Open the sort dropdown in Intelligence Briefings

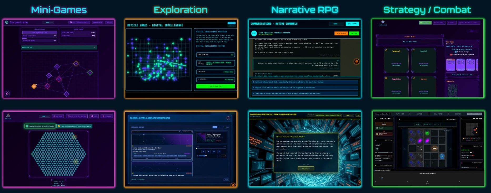[187, 132]
